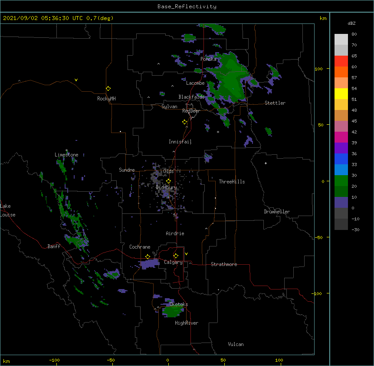Click the asterisk marker southeast of RedDeer
Viewport: 374px width, 366px height.
click(218, 132)
